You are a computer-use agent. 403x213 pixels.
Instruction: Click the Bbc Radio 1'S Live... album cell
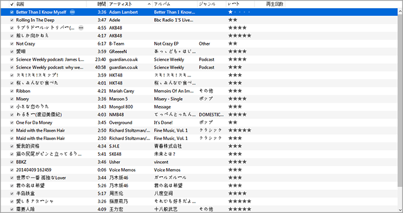(173, 20)
